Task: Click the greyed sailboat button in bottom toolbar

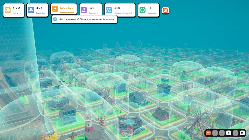Action: pyautogui.click(x=222, y=133)
